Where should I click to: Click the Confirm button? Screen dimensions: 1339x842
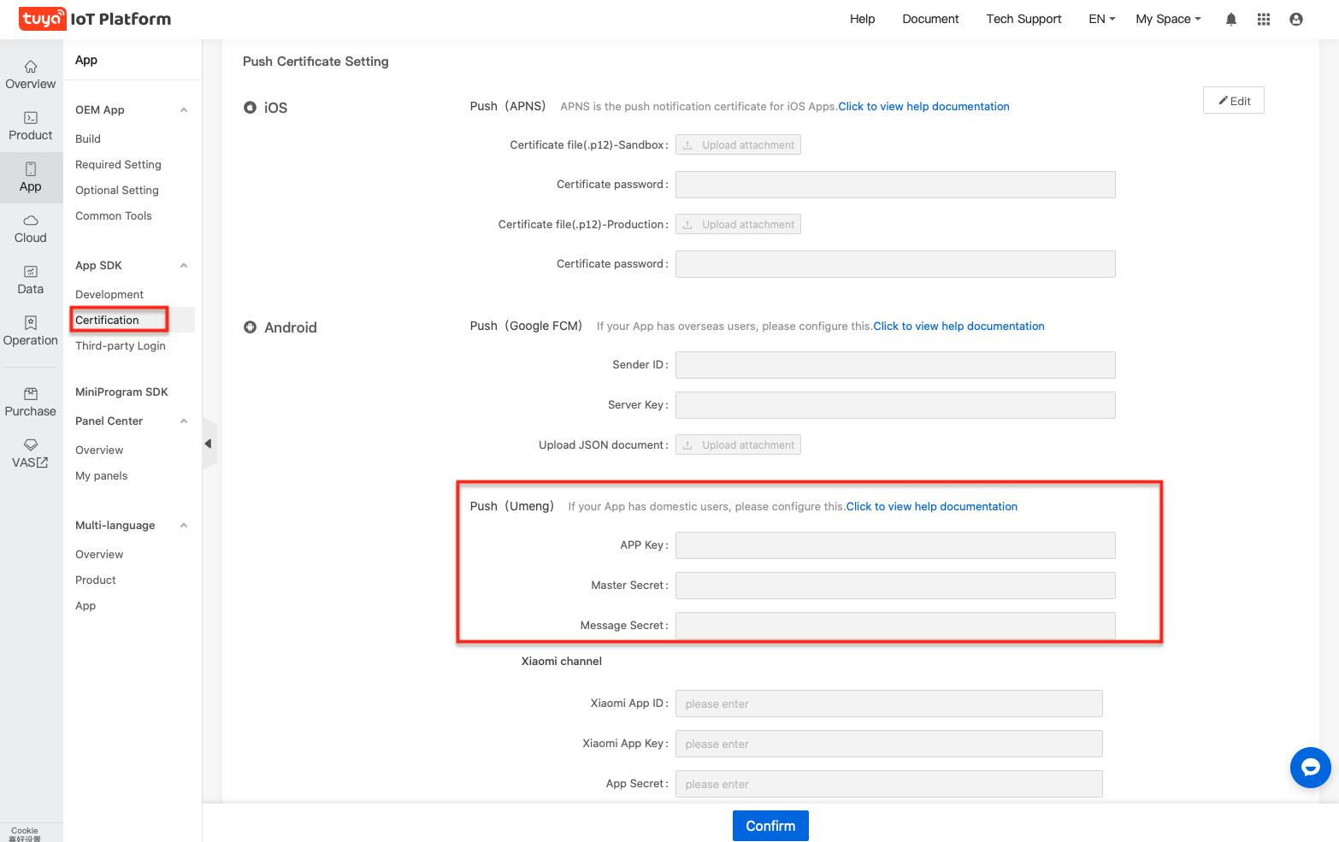pos(770,826)
